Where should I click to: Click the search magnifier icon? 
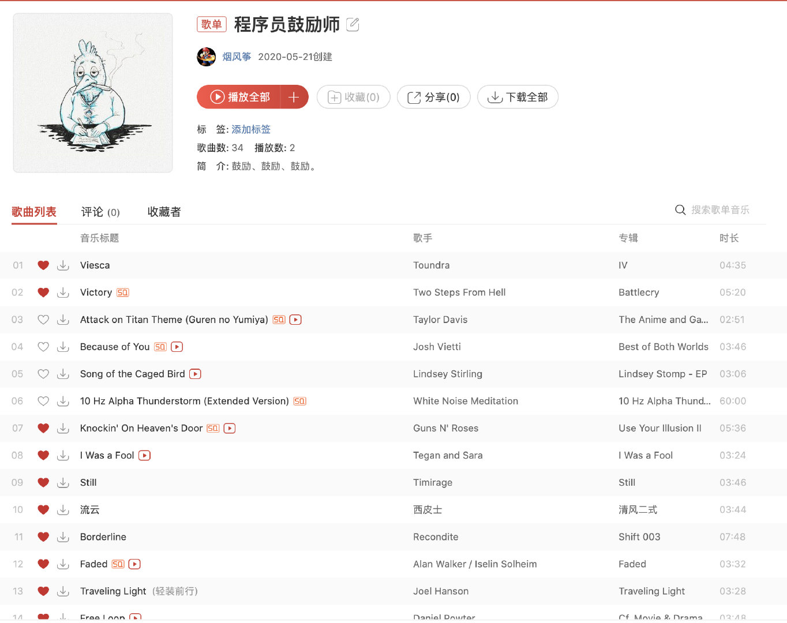(x=680, y=210)
